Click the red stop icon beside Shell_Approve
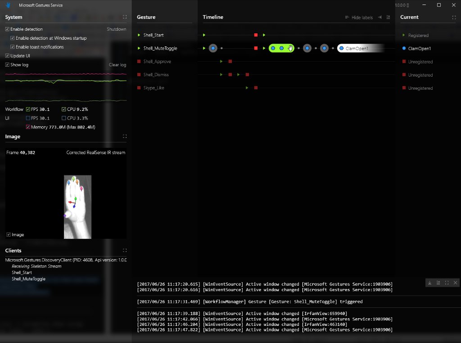 [138, 61]
